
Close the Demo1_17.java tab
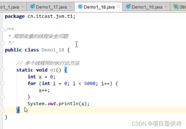70,7
